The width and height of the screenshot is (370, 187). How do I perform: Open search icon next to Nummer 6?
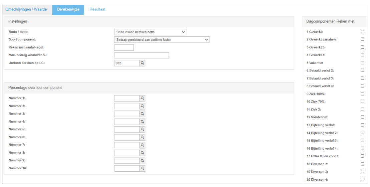[x=142, y=137]
